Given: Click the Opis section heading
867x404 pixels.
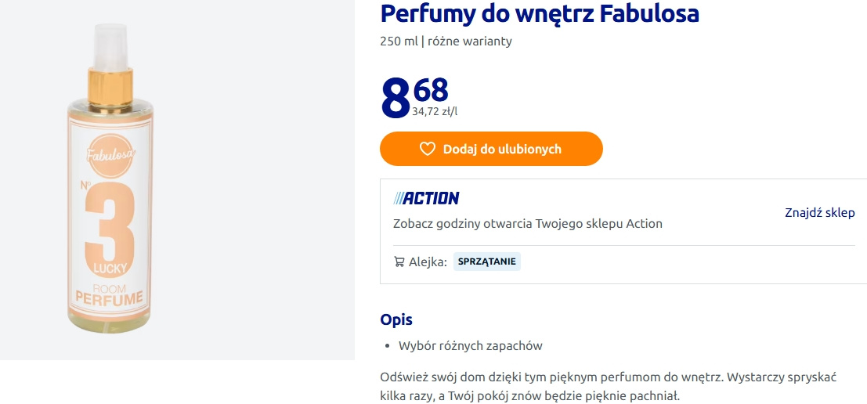Looking at the screenshot, I should pos(396,319).
